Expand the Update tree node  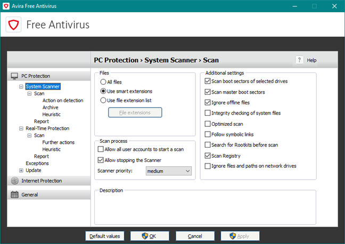coord(21,170)
